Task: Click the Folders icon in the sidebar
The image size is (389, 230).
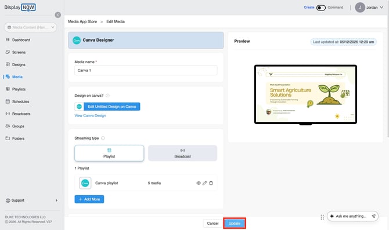Action: pyautogui.click(x=8, y=138)
